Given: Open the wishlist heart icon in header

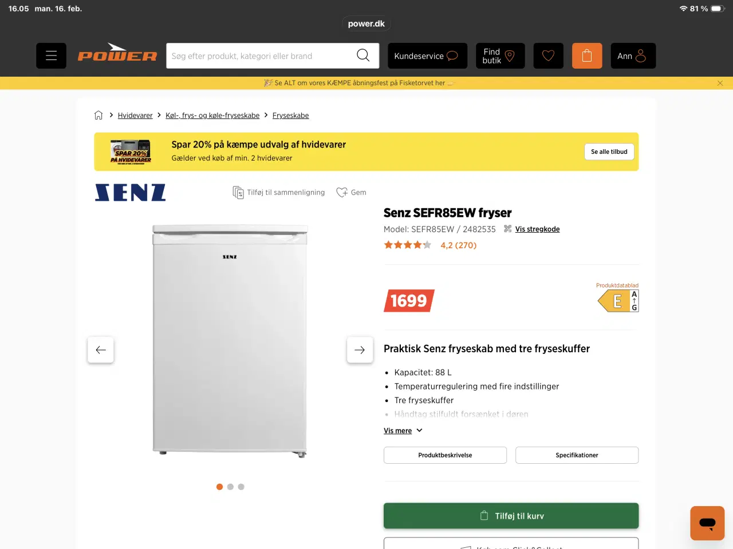Looking at the screenshot, I should click(548, 55).
